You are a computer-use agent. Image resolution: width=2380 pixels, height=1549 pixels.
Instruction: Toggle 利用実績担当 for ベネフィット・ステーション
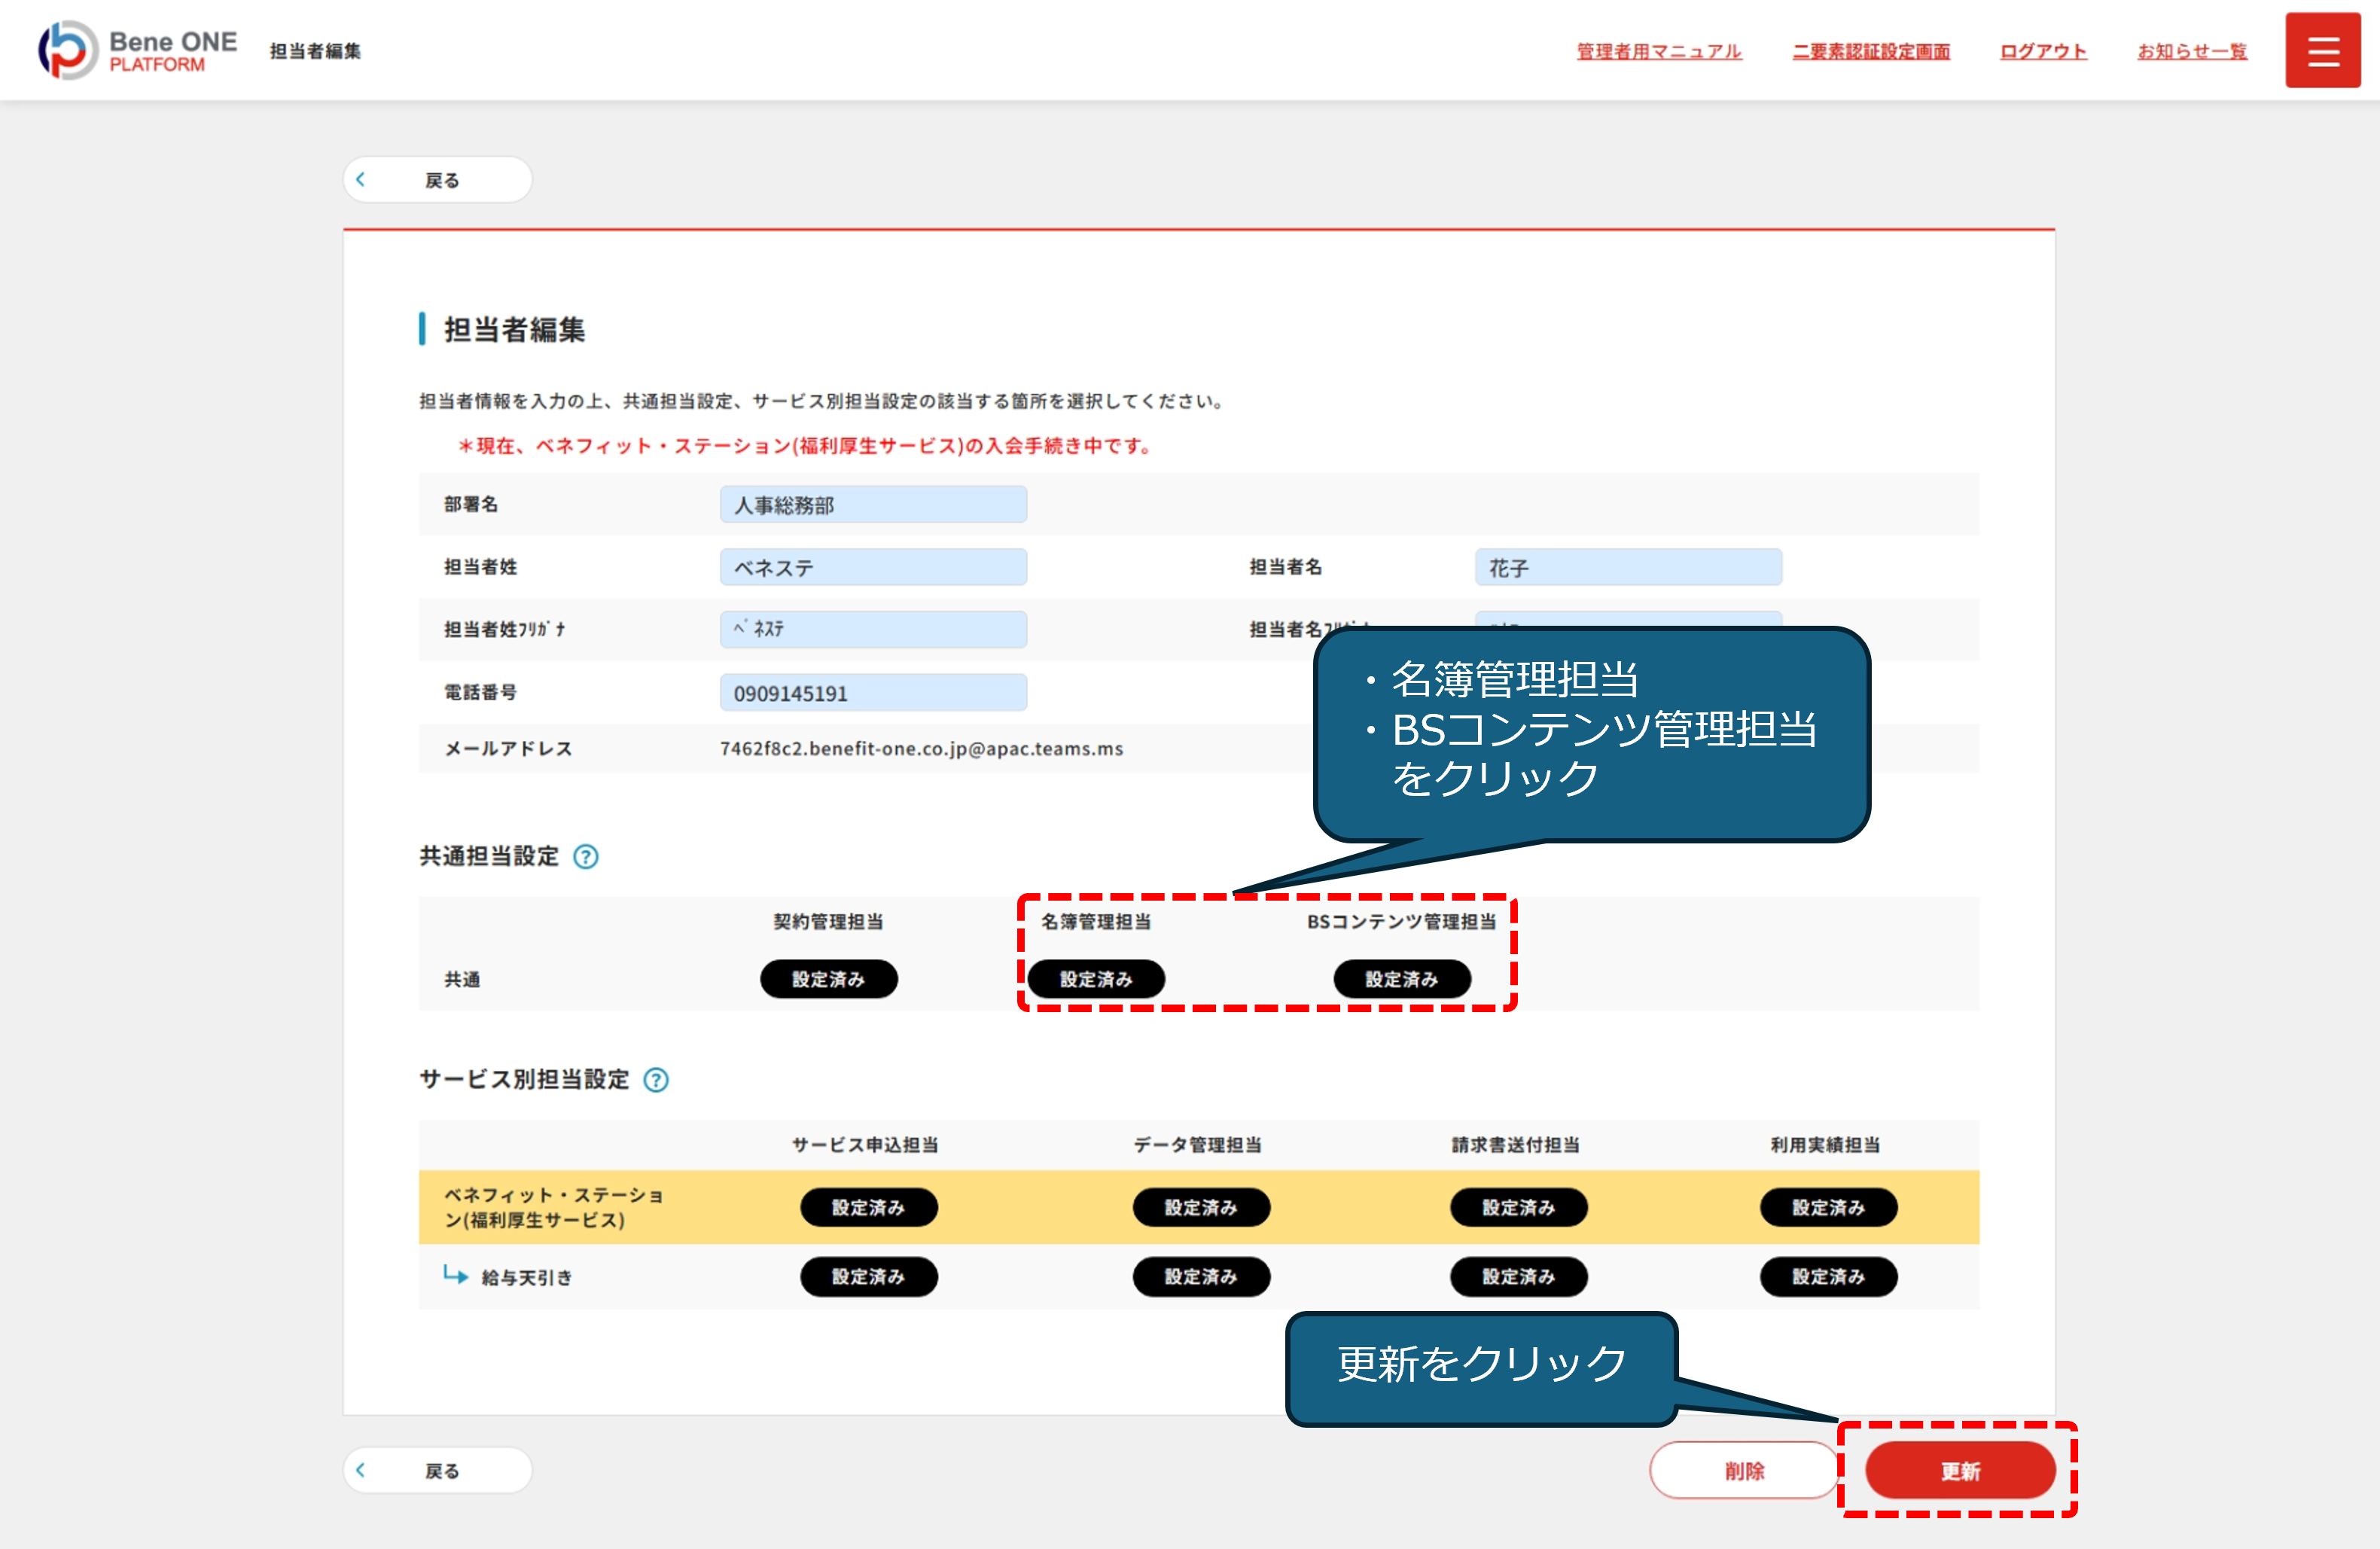[1829, 1207]
